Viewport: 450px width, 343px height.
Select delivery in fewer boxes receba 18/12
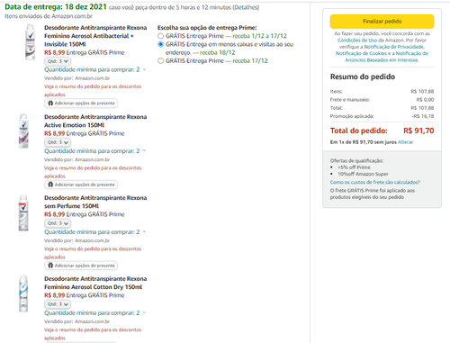point(161,44)
